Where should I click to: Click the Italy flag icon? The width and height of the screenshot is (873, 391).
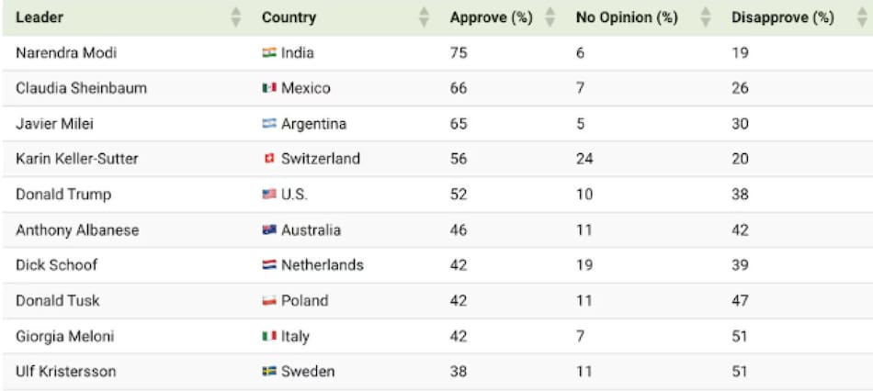tap(269, 337)
